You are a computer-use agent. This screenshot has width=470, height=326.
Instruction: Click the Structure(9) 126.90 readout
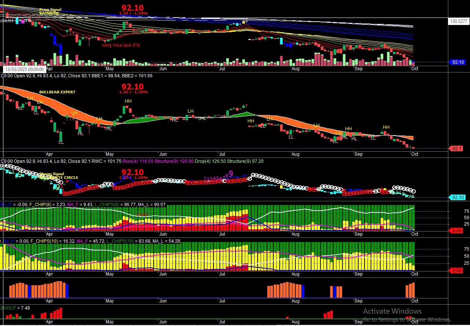[x=174, y=161]
